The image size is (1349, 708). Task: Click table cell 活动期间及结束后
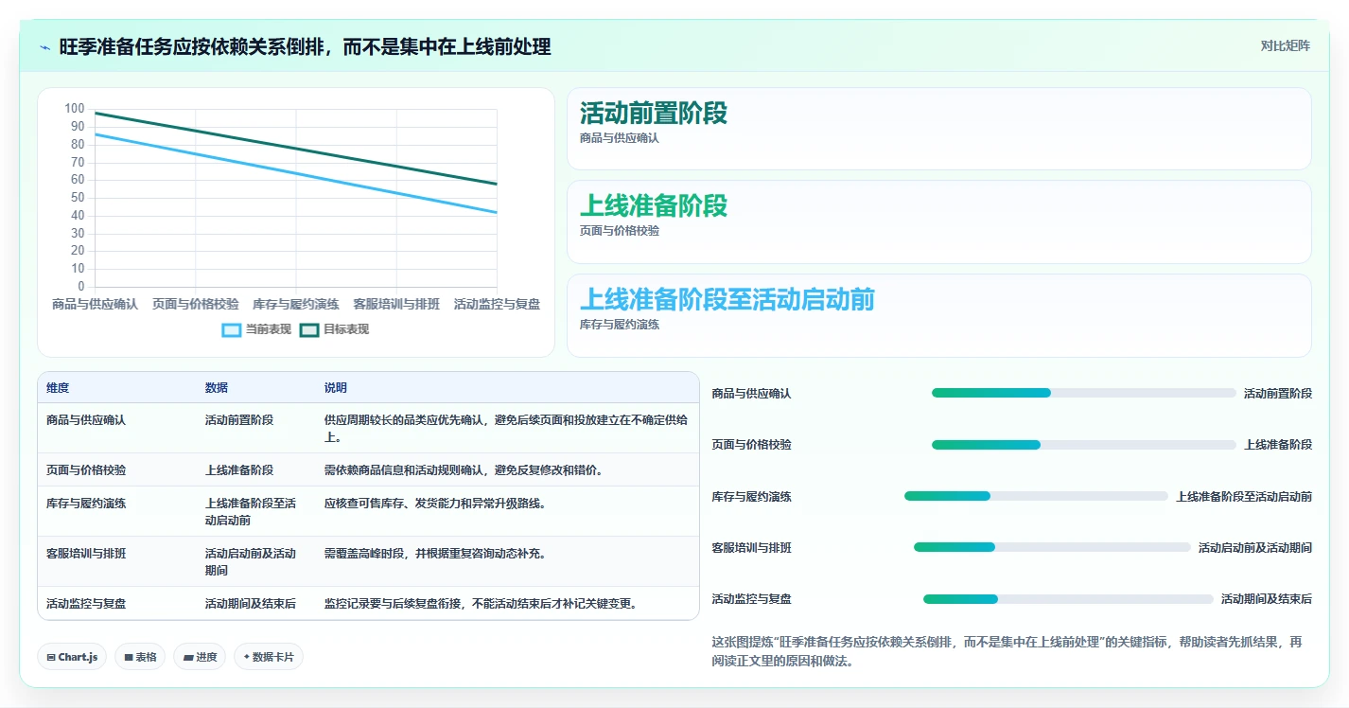(x=256, y=603)
